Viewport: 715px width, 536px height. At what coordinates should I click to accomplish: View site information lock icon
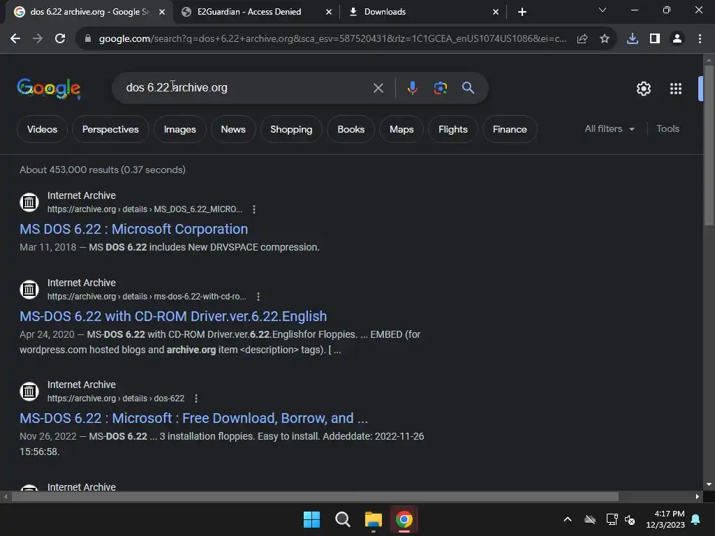[88, 39]
